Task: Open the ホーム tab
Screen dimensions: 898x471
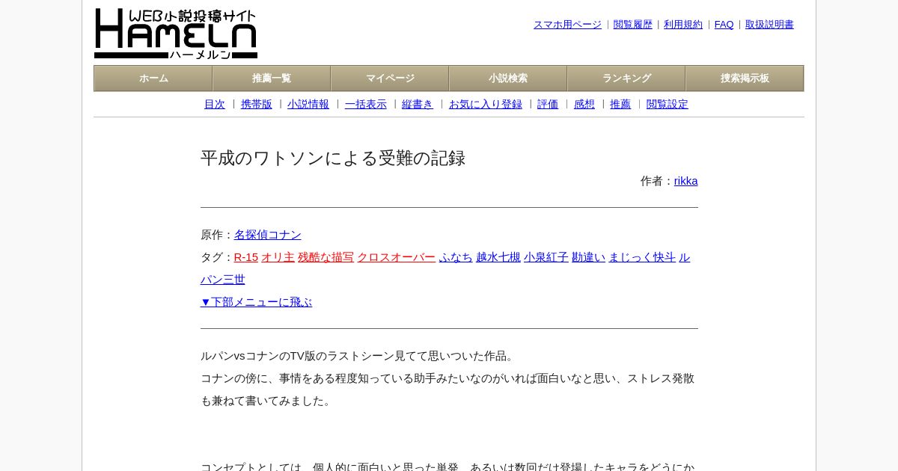Action: tap(153, 78)
